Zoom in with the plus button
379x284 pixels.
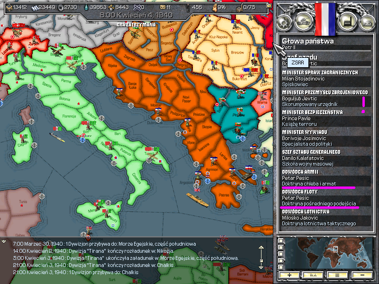[289, 275]
